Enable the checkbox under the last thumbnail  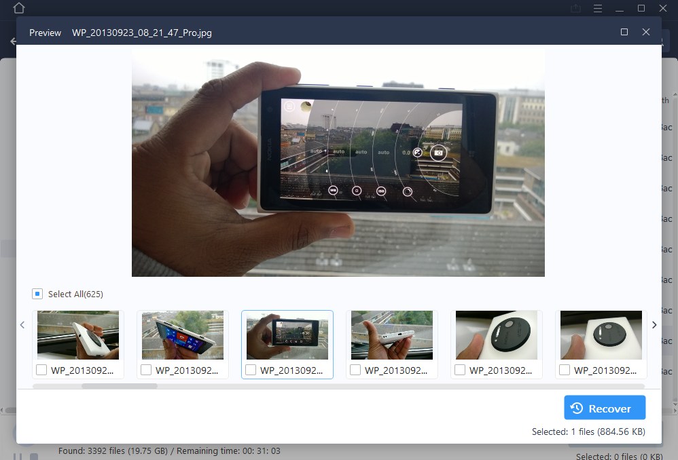coord(565,370)
